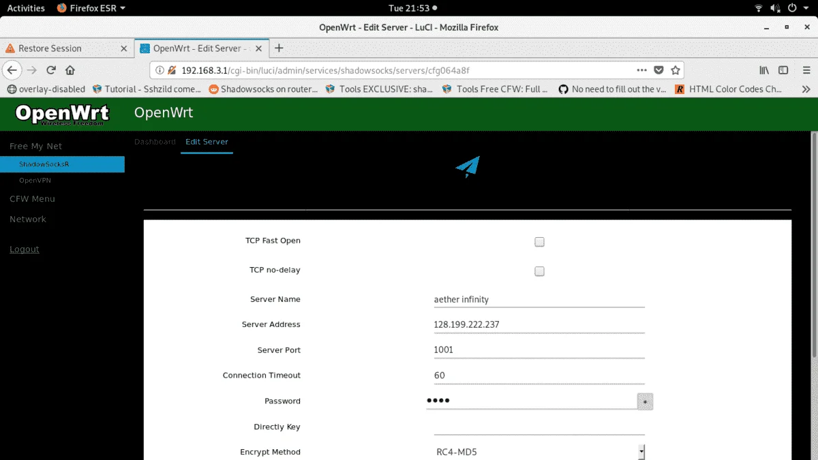Screen dimensions: 818x460
Task: Open Wi-Fi status in the top bar
Action: [x=759, y=8]
